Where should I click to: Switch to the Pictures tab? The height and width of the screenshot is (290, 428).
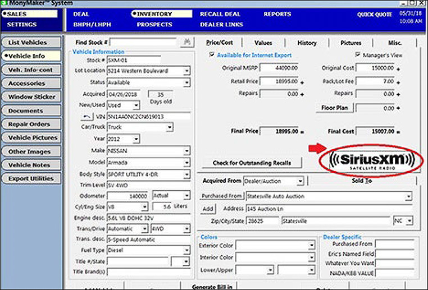pyautogui.click(x=351, y=43)
